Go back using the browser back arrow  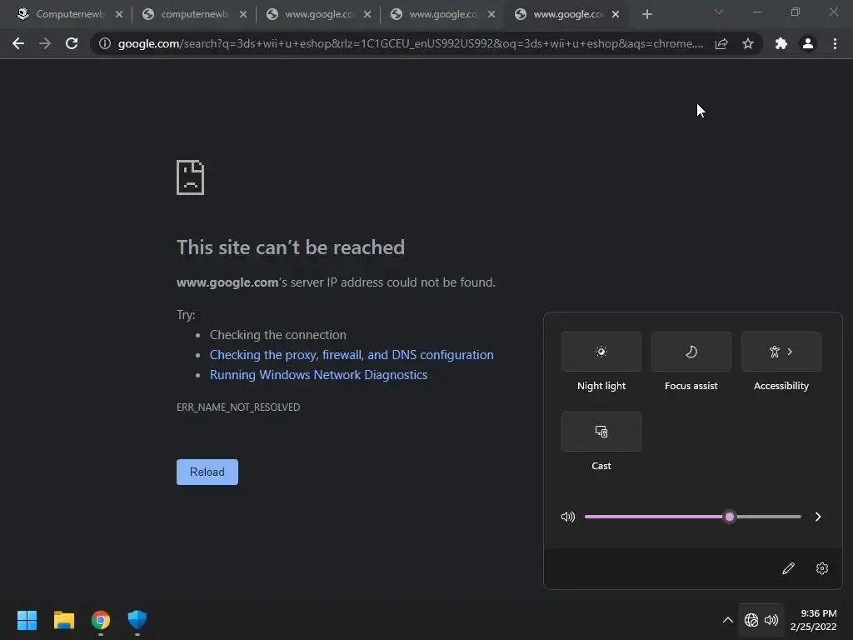point(18,43)
